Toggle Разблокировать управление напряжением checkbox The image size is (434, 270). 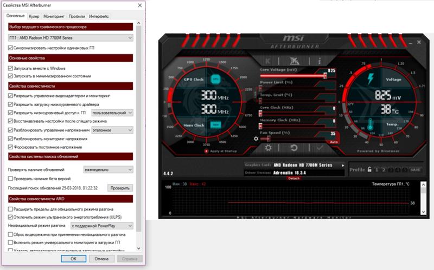[10, 130]
